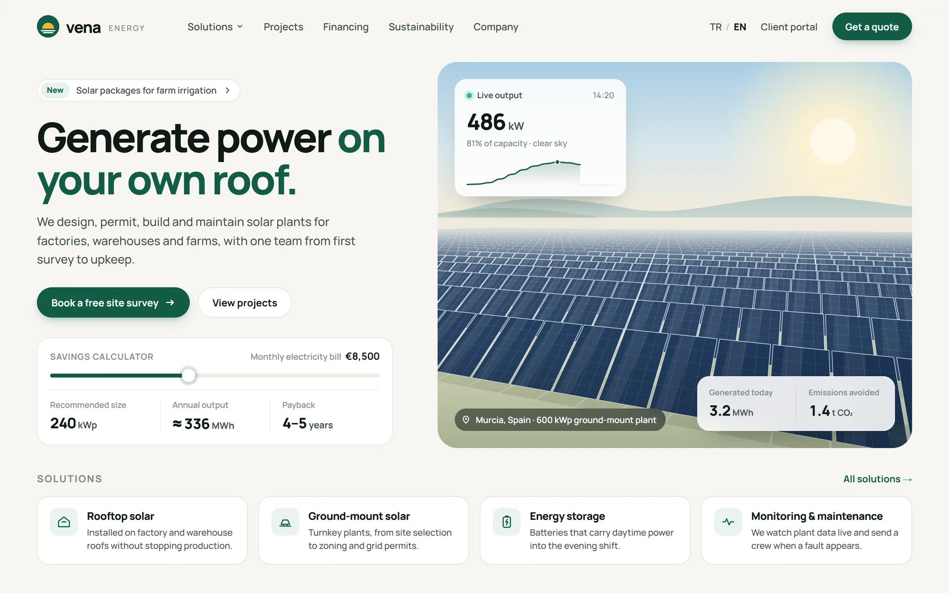Click the unfilled part of the bill slider track
Screen dimensions: 949x593
pyautogui.click(x=288, y=376)
